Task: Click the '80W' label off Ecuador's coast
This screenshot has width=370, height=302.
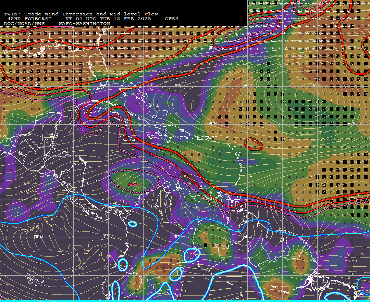Action: click(x=108, y=237)
